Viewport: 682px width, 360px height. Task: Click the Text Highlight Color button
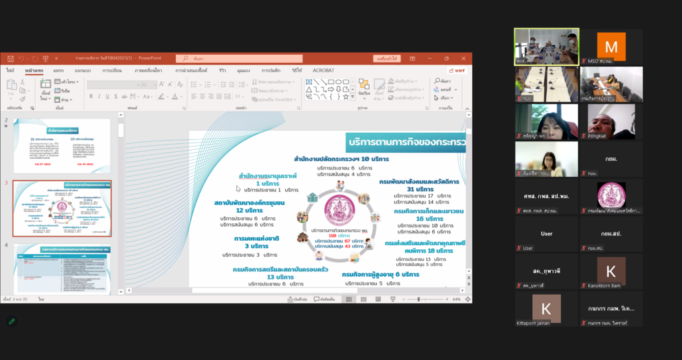point(161,97)
